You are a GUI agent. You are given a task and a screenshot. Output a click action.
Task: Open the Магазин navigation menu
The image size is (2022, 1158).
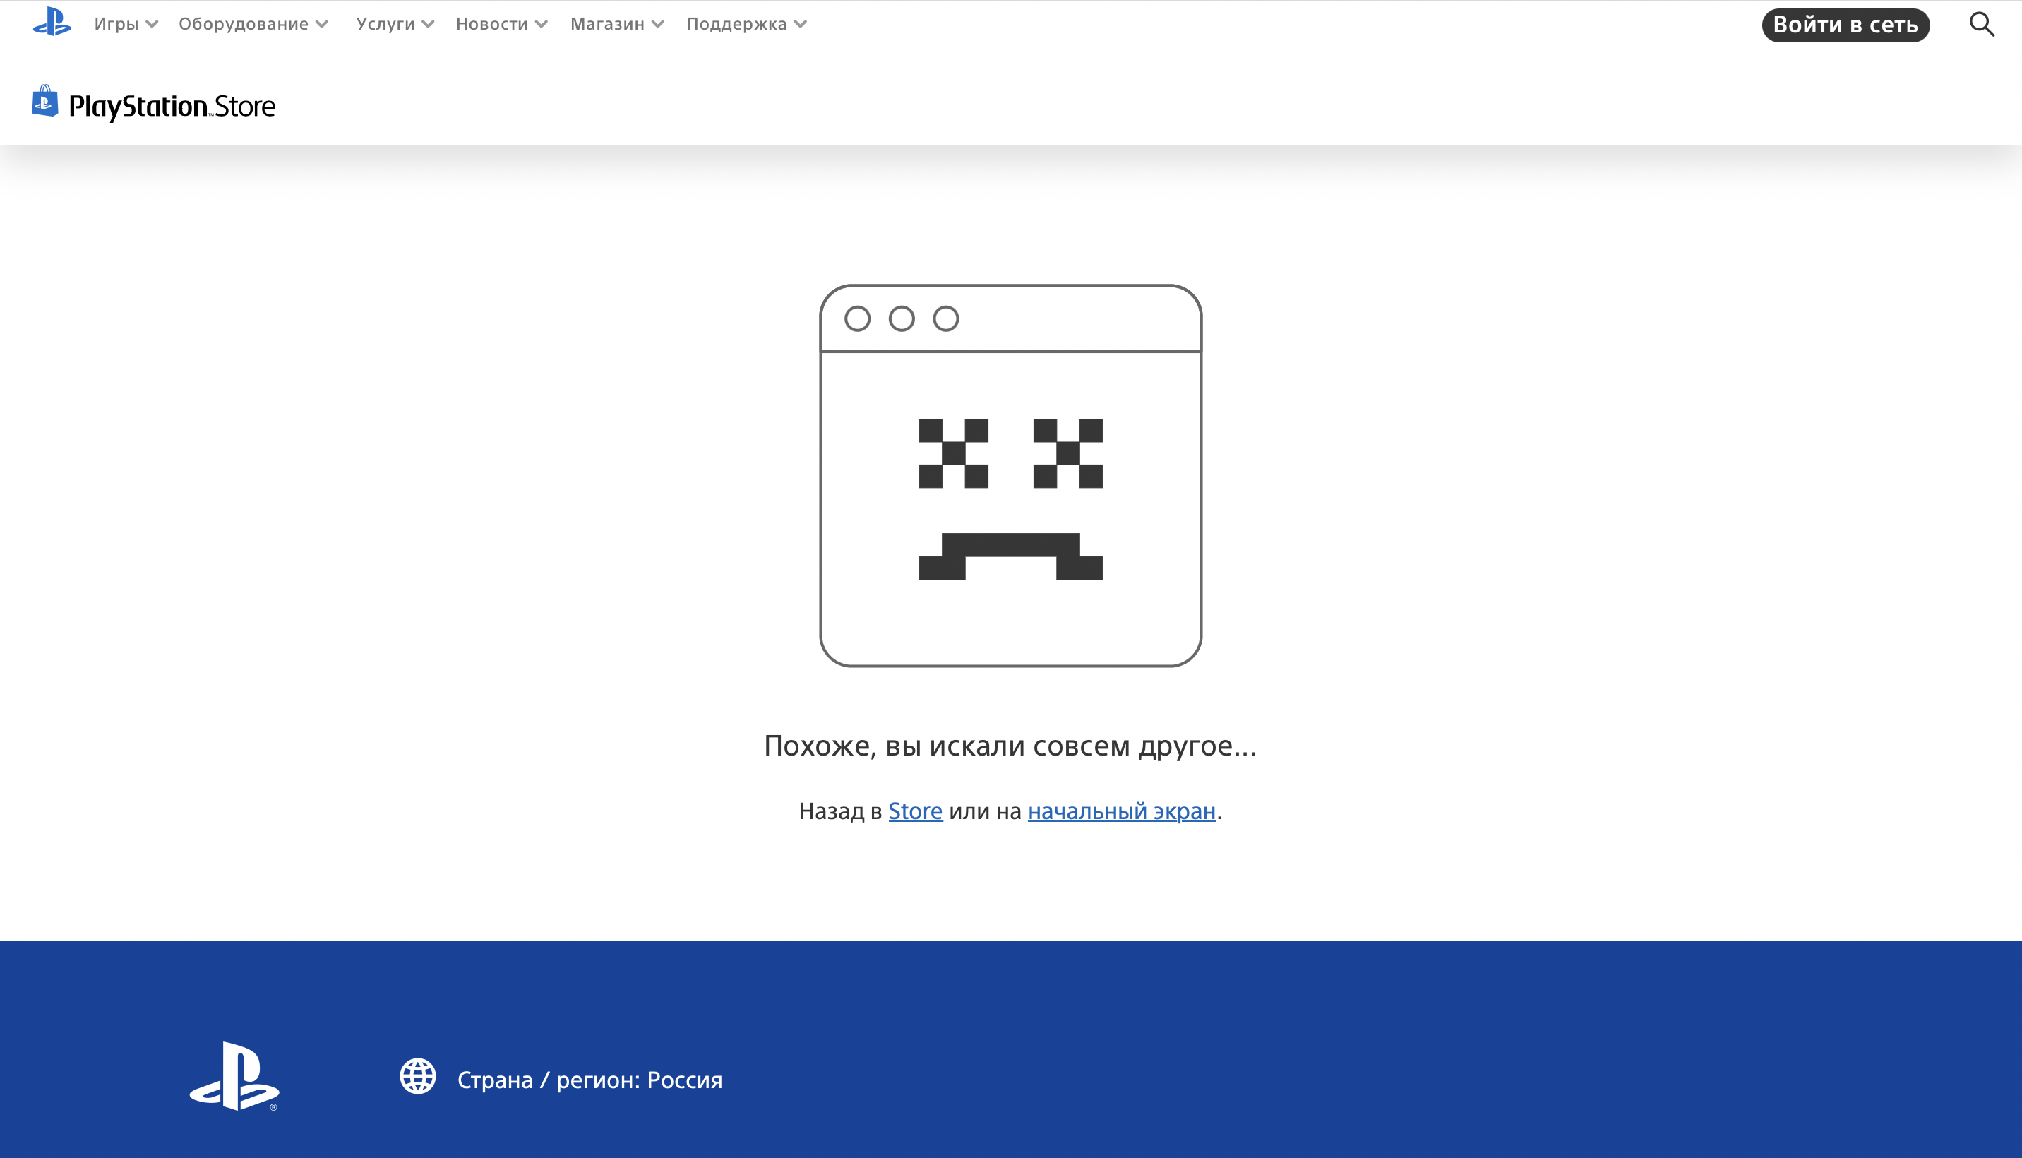click(607, 24)
